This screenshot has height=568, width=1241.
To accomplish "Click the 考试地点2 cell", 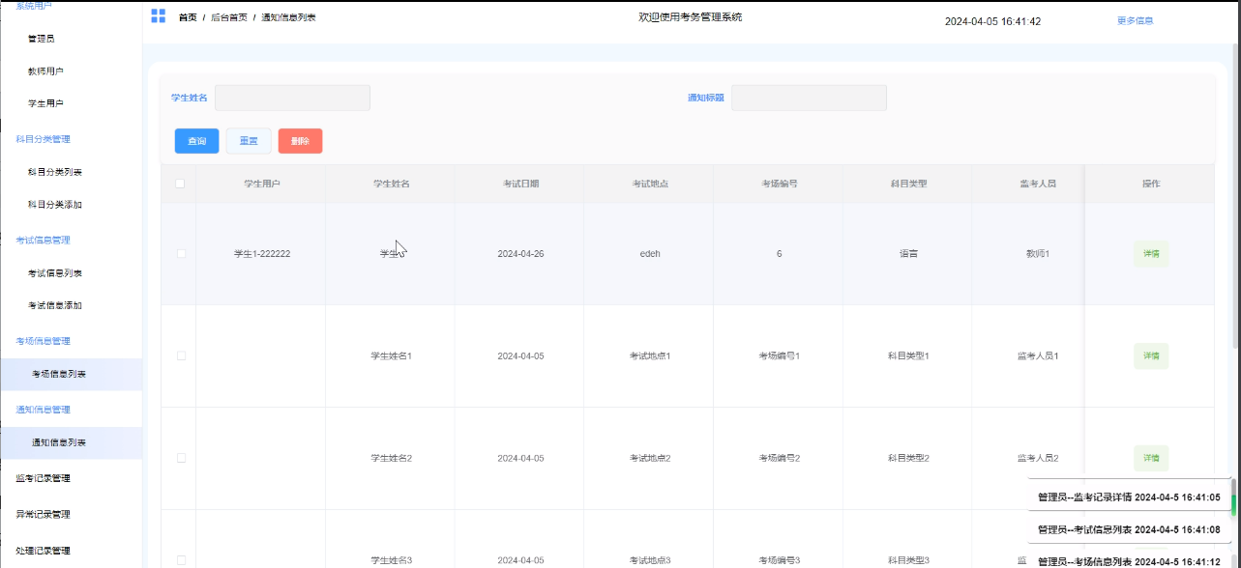I will (x=650, y=458).
